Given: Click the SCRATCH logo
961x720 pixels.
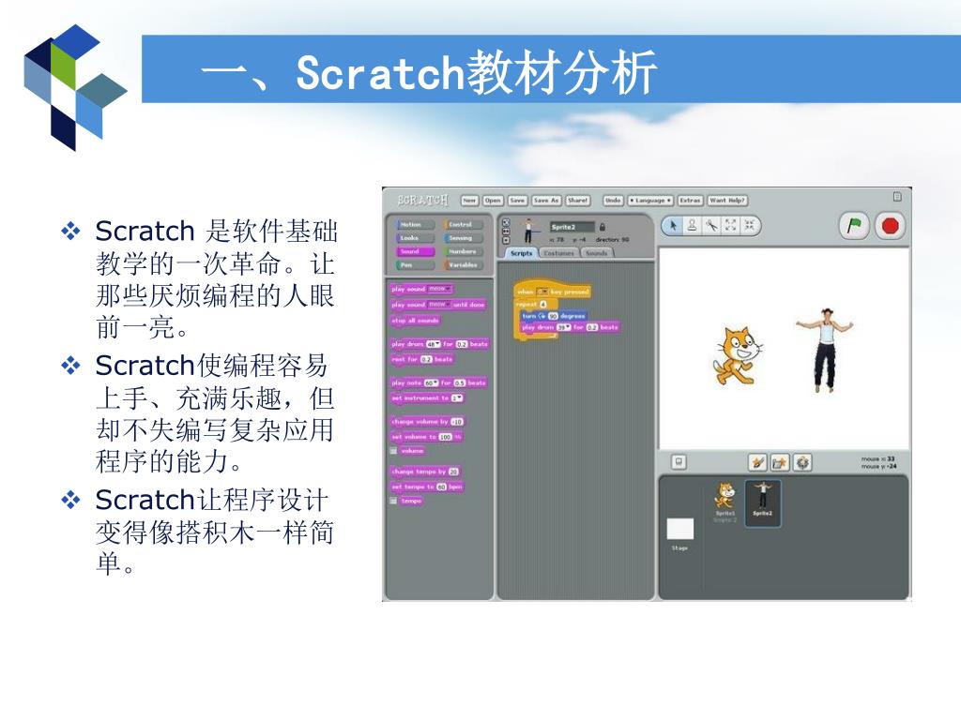Looking at the screenshot, I should pyautogui.click(x=422, y=201).
